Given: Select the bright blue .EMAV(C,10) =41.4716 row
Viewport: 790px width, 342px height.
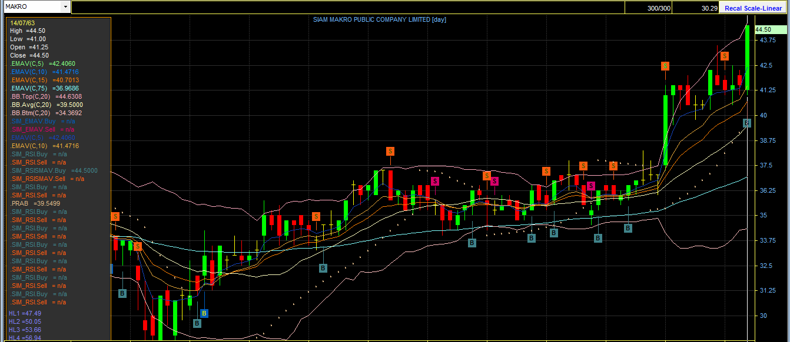Looking at the screenshot, I should pyautogui.click(x=44, y=72).
